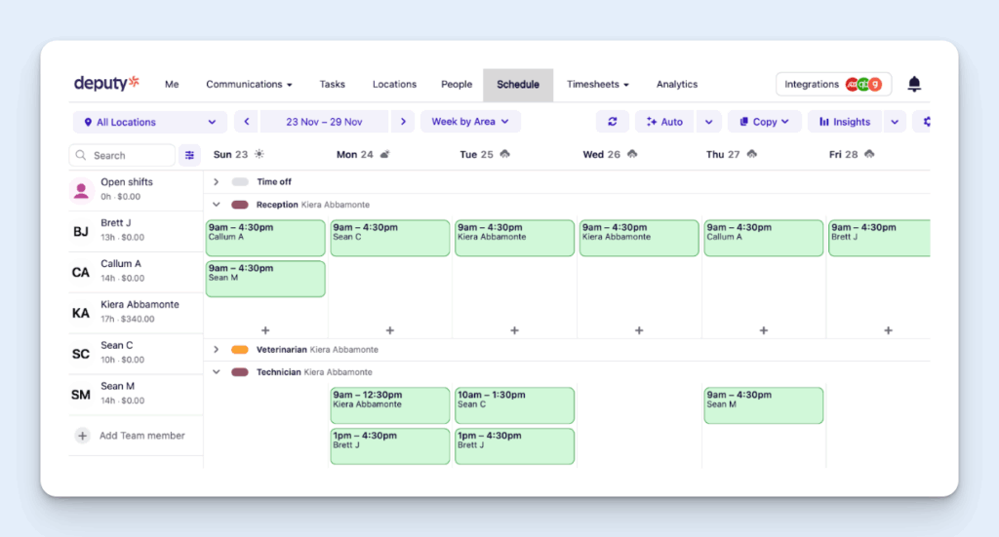Add a Reception shift on Sun 23
999x537 pixels.
265,330
